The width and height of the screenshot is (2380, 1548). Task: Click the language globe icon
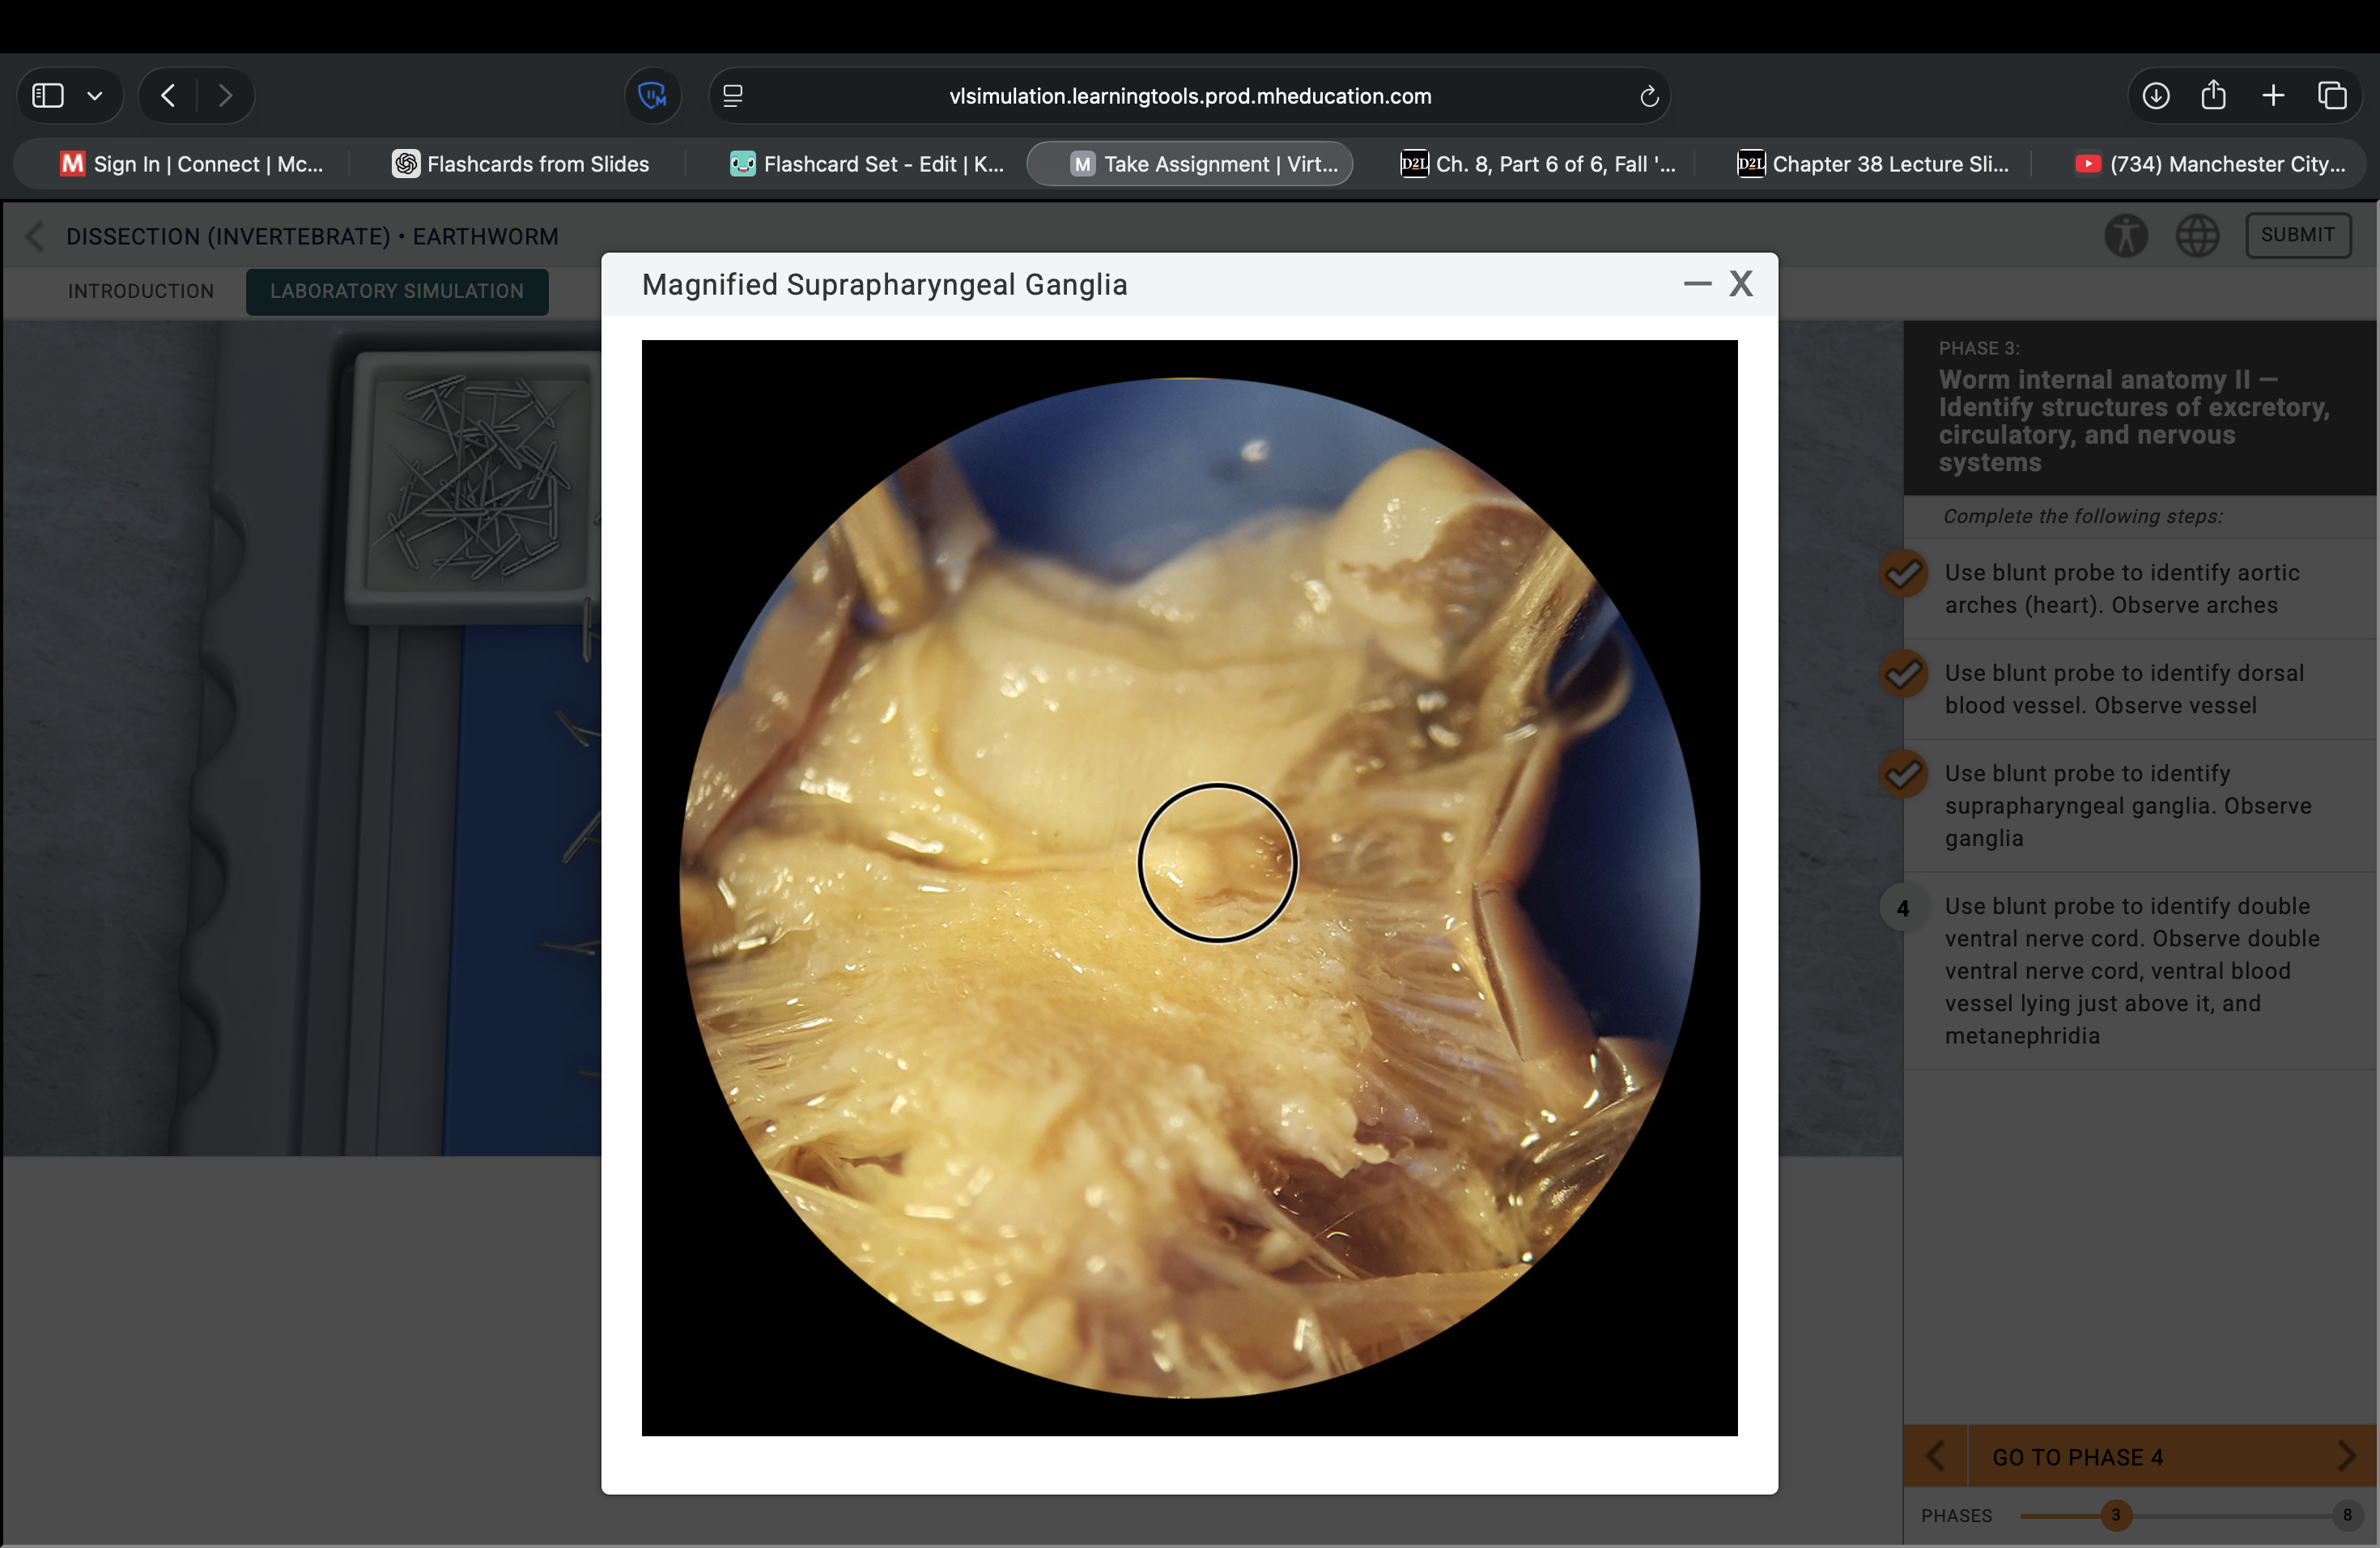2197,236
